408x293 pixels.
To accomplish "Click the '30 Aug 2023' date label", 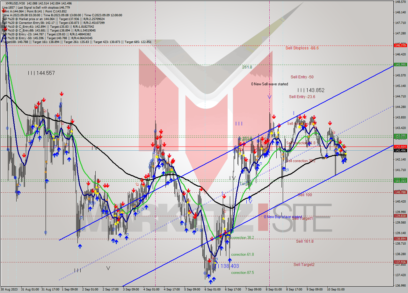I will point(10,289).
